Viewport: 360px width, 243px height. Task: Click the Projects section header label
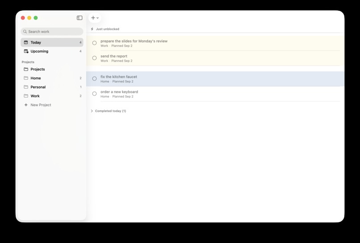tap(28, 62)
